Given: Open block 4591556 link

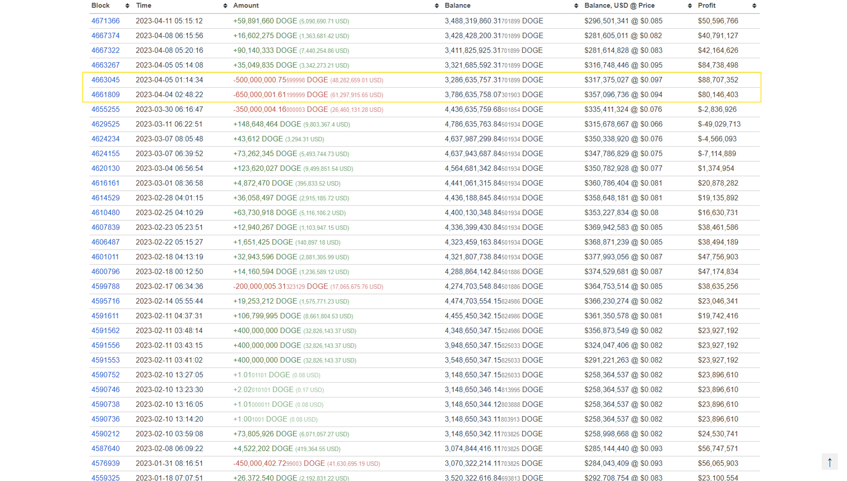Looking at the screenshot, I should click(105, 345).
